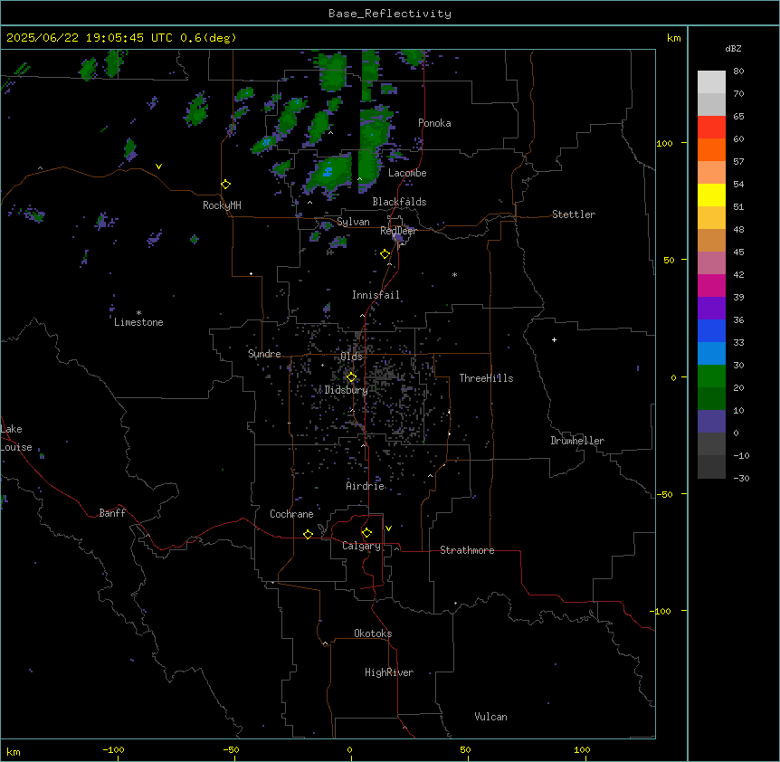Click the Banff label on the map

(x=112, y=513)
